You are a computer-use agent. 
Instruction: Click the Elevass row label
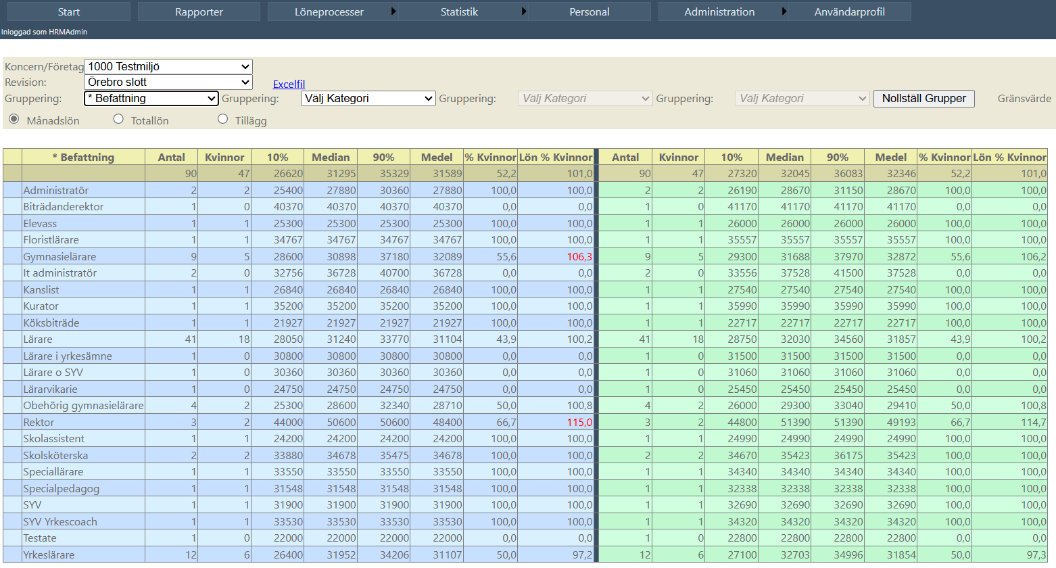click(x=40, y=224)
